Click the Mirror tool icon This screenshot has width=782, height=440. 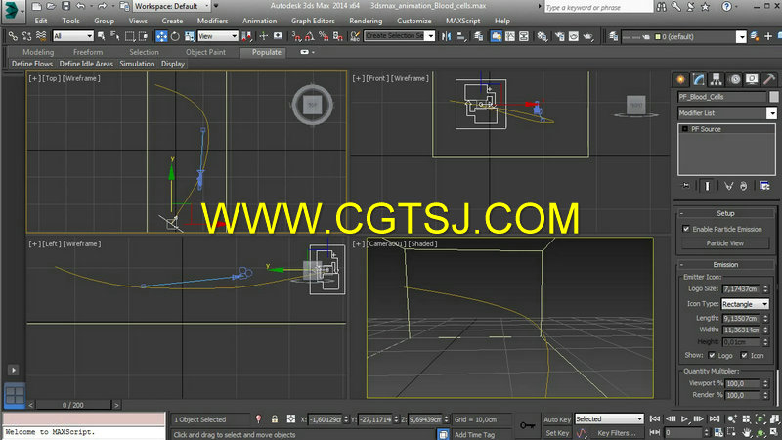pyautogui.click(x=447, y=36)
